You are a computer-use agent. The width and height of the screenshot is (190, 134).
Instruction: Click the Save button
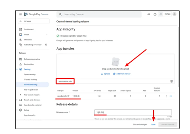click(153, 124)
